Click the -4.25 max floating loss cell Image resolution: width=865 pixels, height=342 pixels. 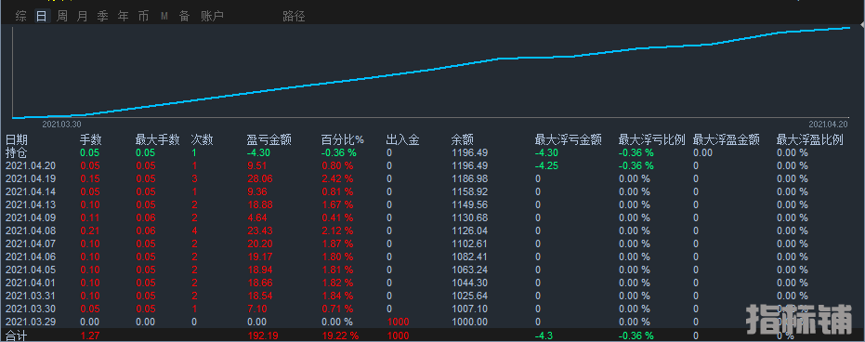pos(546,165)
